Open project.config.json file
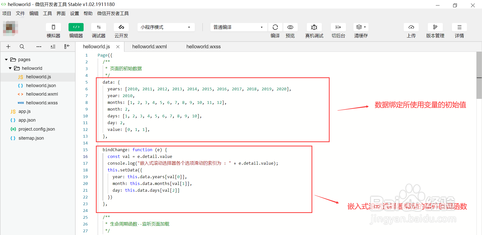 point(38,129)
